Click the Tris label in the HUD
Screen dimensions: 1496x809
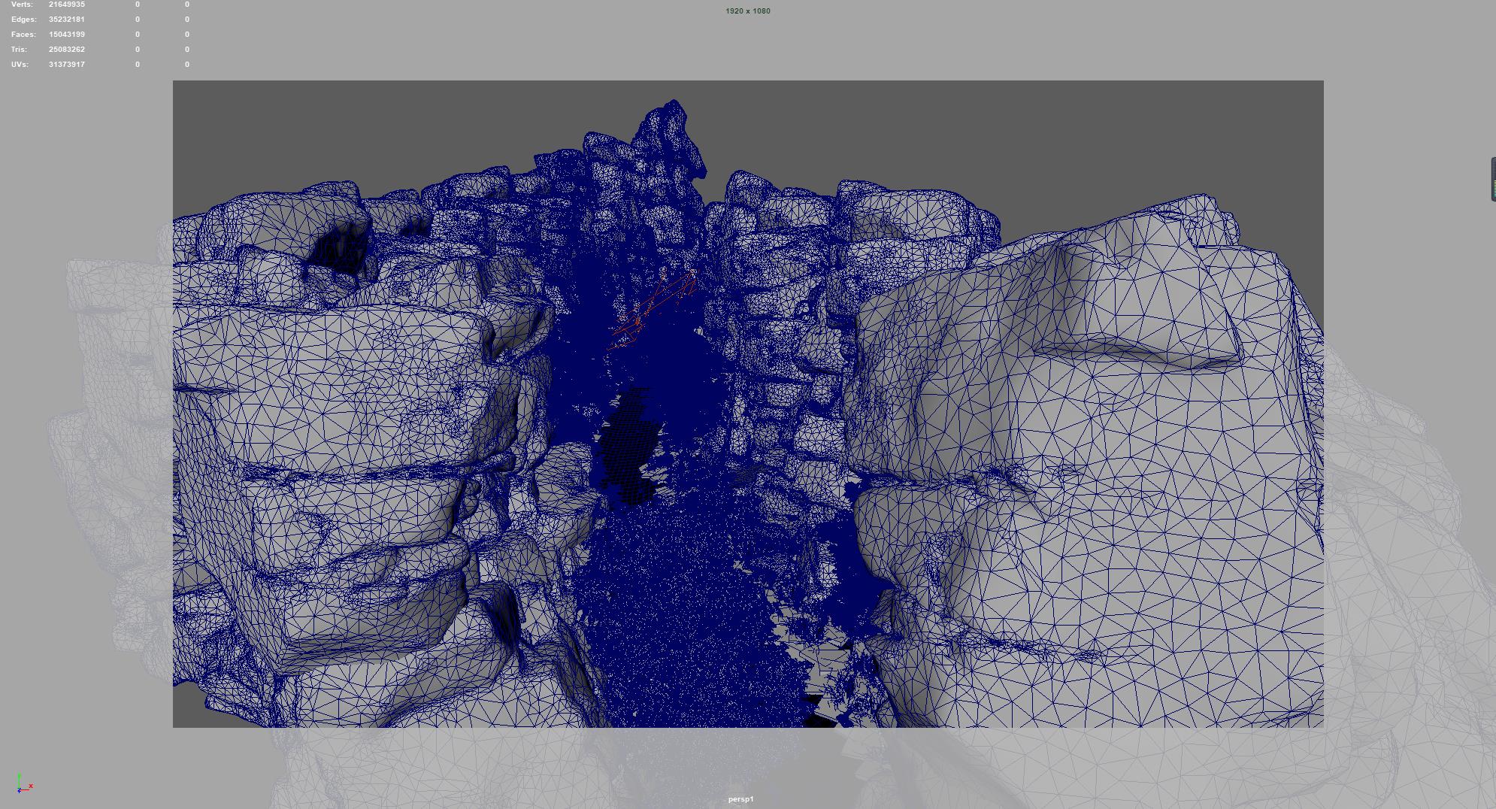(x=20, y=50)
